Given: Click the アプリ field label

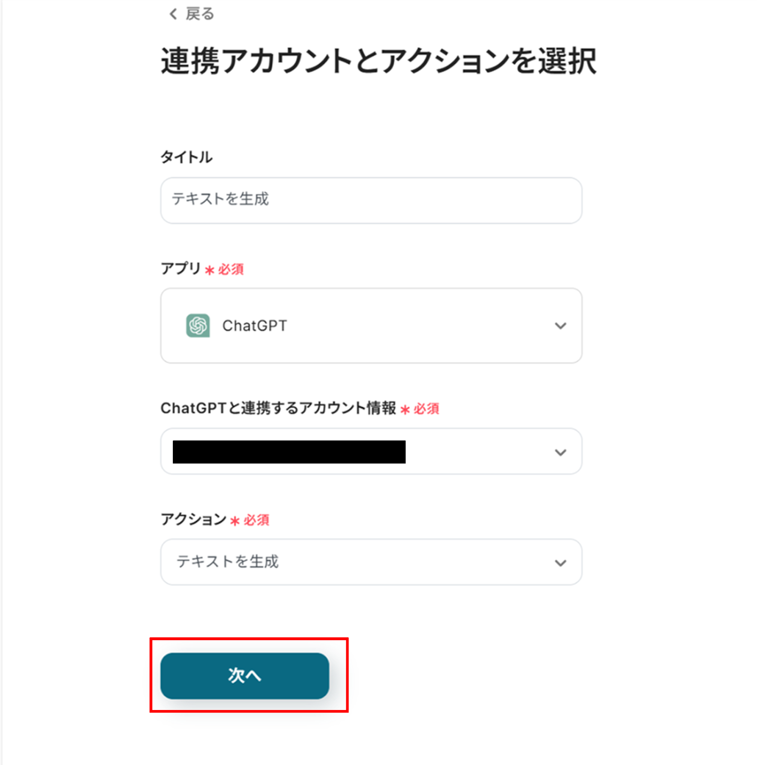Looking at the screenshot, I should click(x=181, y=268).
